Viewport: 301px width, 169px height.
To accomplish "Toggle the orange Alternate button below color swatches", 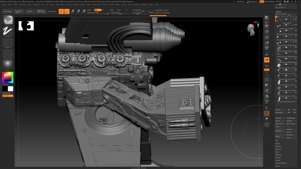I will (x=8, y=96).
